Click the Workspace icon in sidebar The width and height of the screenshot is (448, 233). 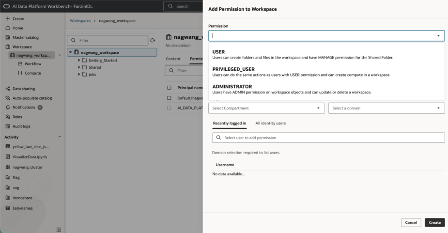tap(8, 47)
